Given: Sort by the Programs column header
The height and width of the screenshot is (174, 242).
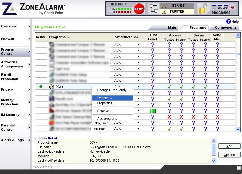Looking at the screenshot, I should point(79,37).
